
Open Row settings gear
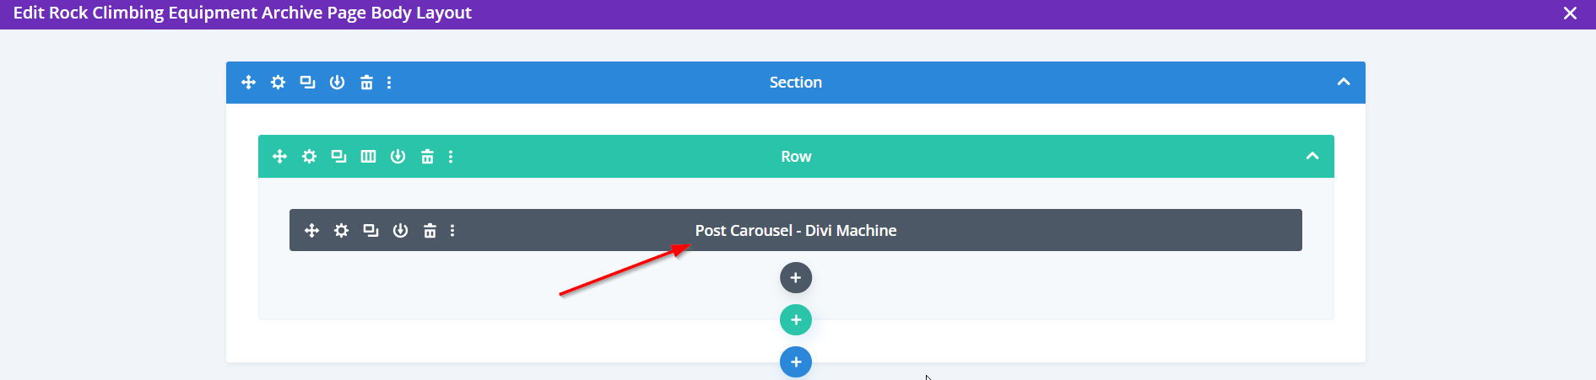(x=309, y=157)
